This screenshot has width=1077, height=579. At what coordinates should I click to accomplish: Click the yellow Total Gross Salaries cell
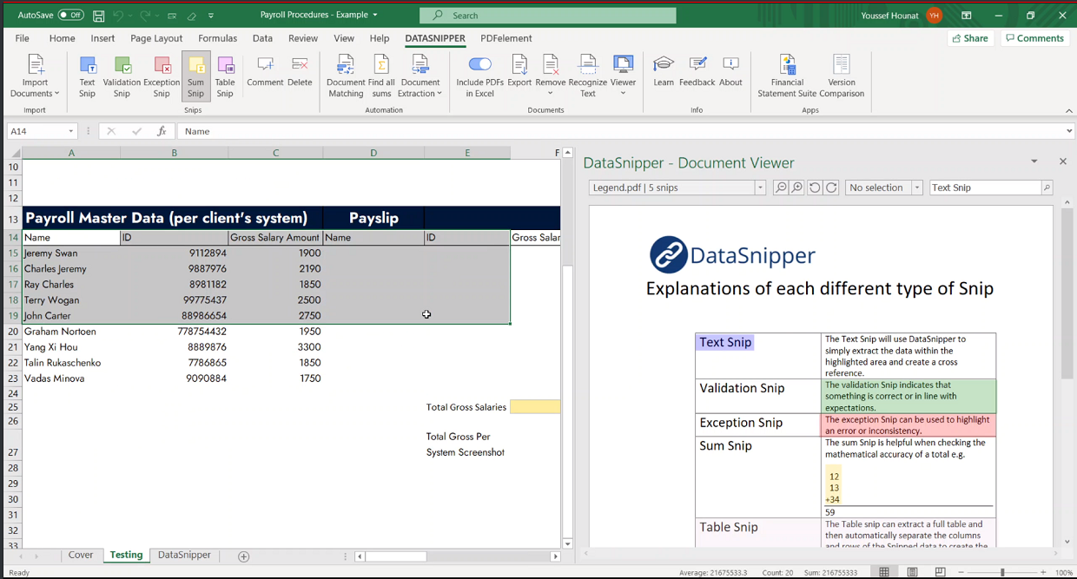click(x=535, y=407)
